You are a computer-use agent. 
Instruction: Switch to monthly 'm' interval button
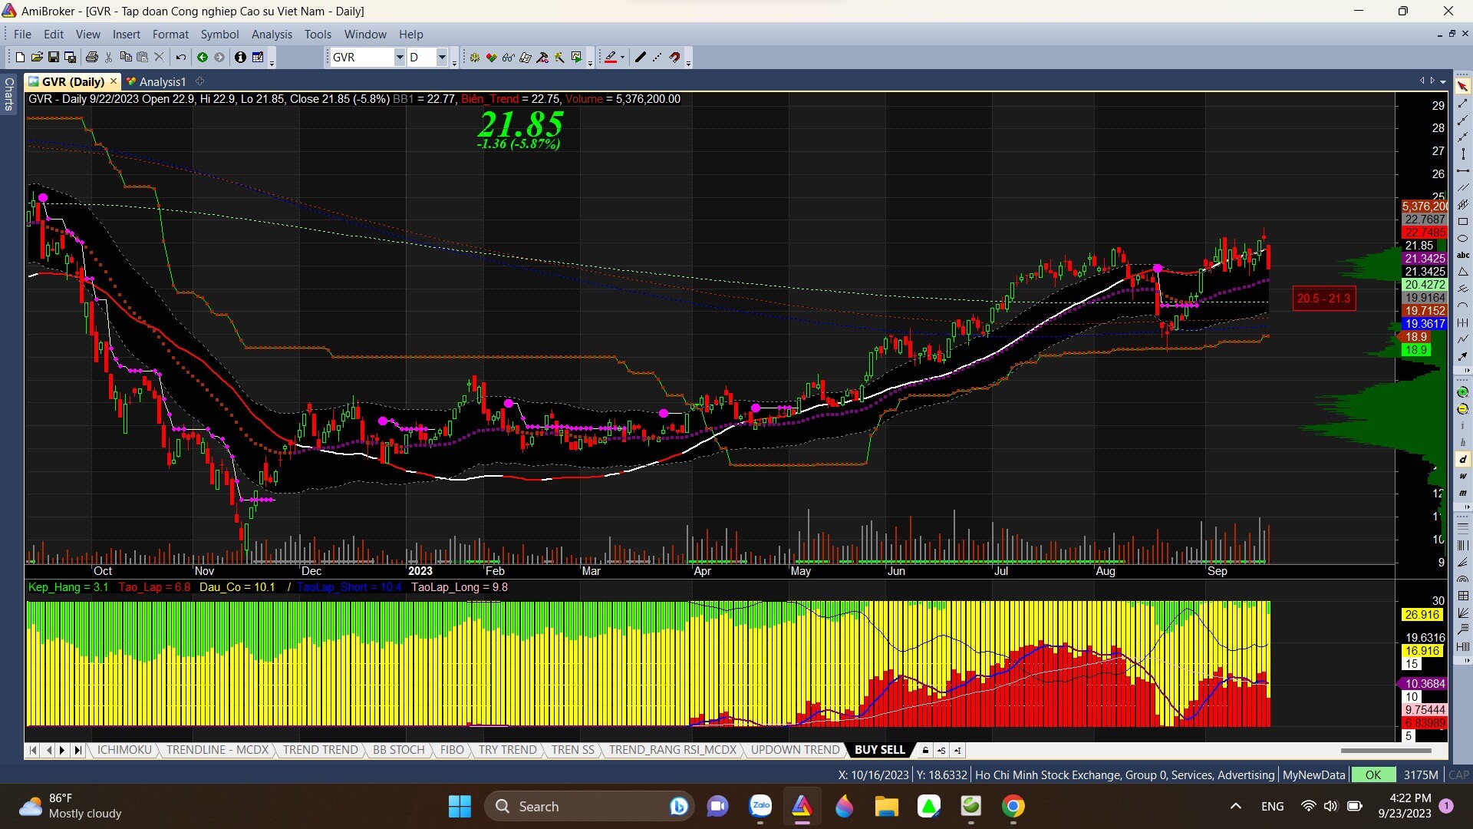click(x=1463, y=494)
